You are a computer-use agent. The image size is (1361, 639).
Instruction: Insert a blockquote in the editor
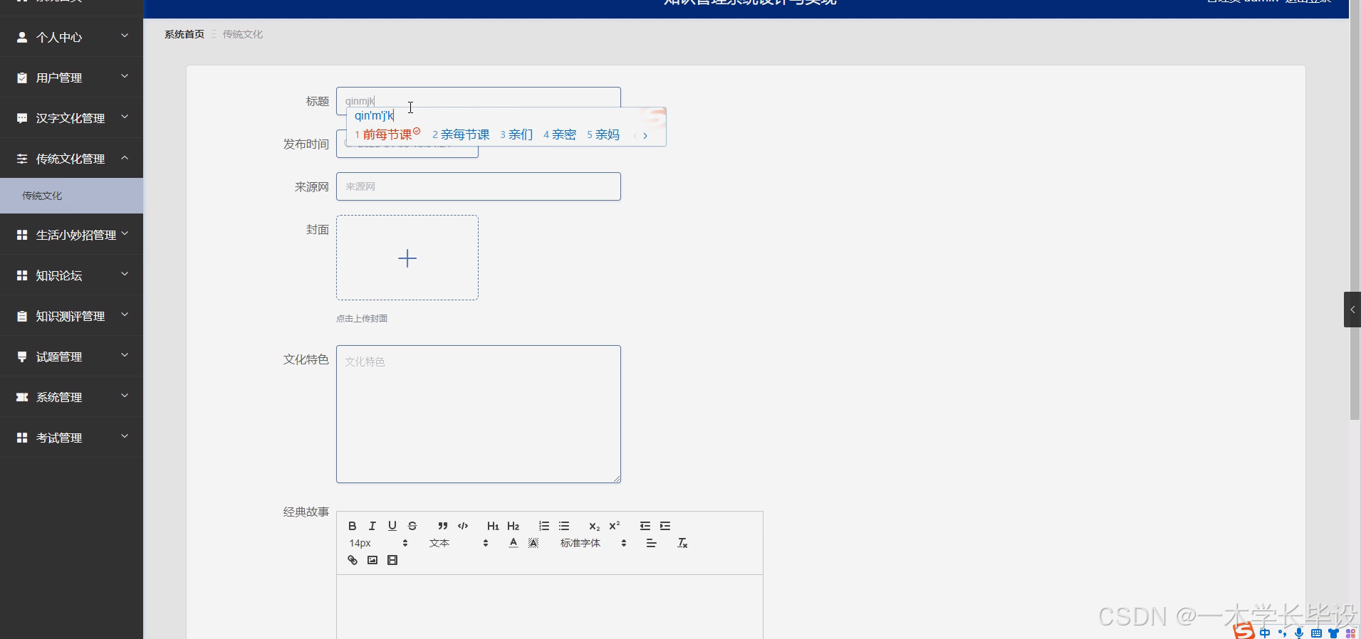[443, 526]
